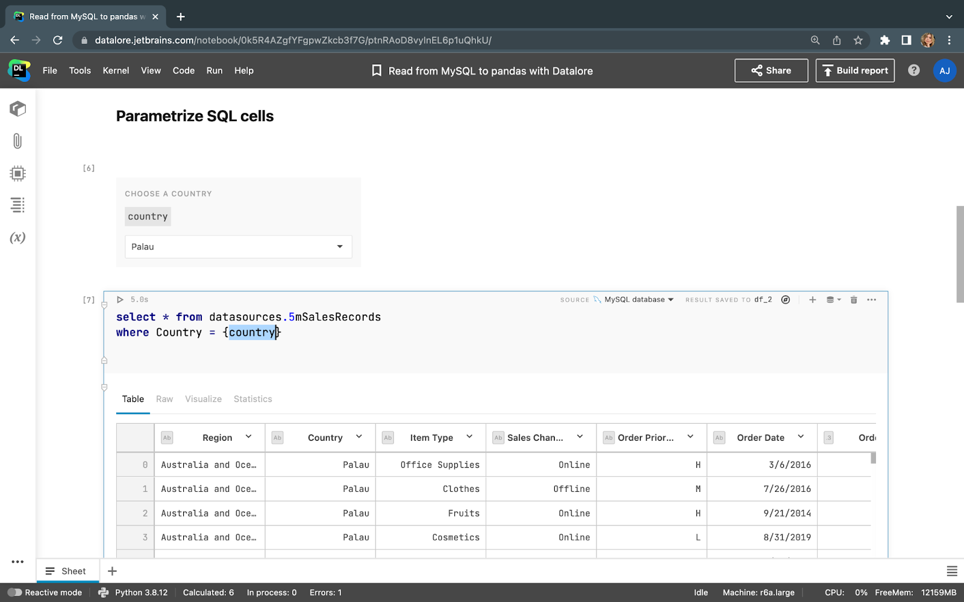The height and width of the screenshot is (602, 964).
Task: Open browser zoom magnifier icon
Action: click(x=815, y=40)
